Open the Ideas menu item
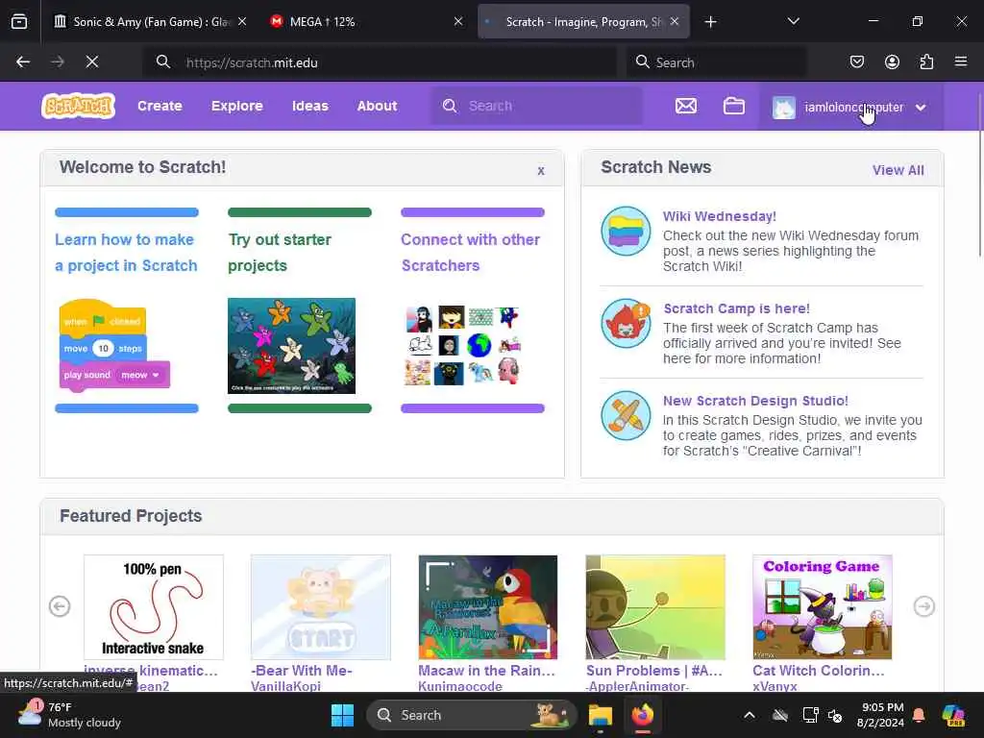 click(310, 106)
